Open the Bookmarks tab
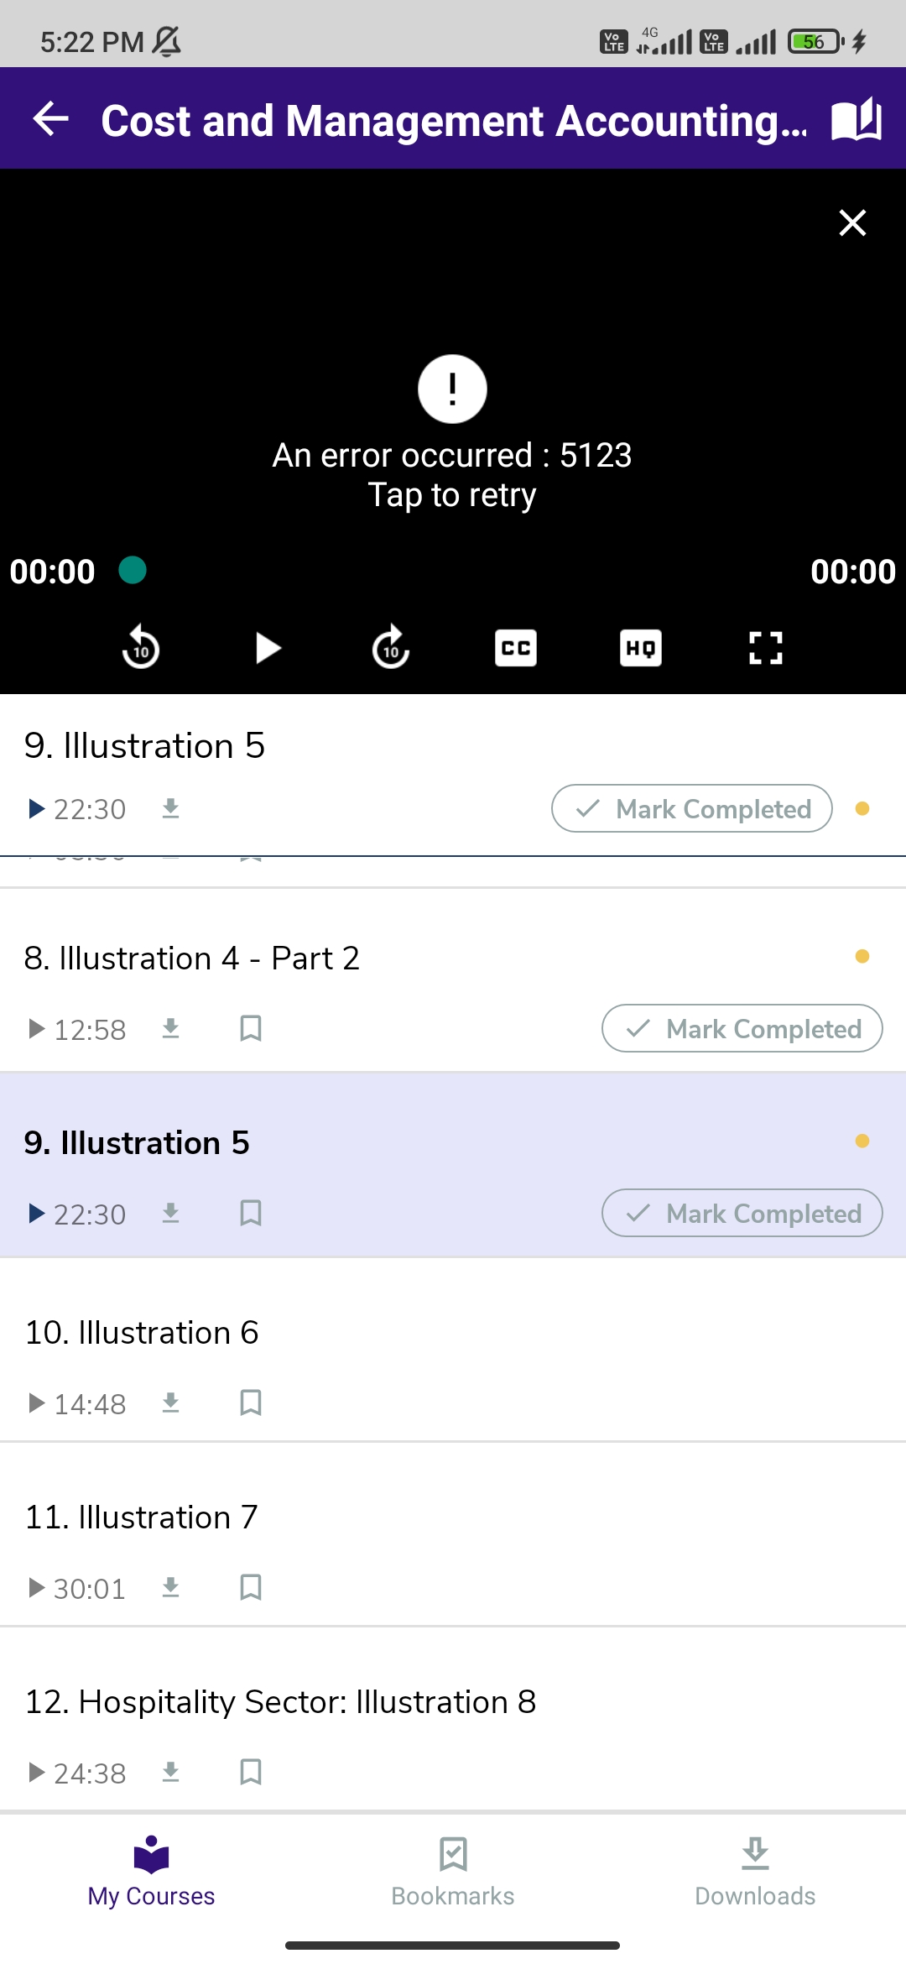The image size is (906, 1964). [x=453, y=1872]
